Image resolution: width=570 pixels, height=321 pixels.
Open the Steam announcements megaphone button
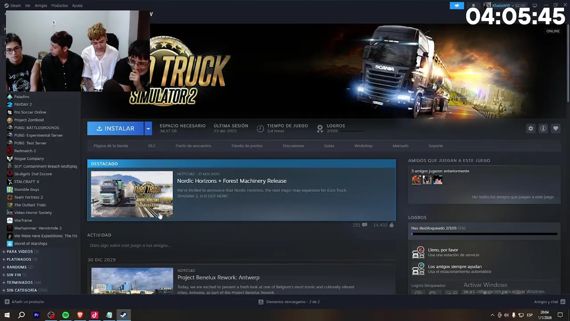456,5
